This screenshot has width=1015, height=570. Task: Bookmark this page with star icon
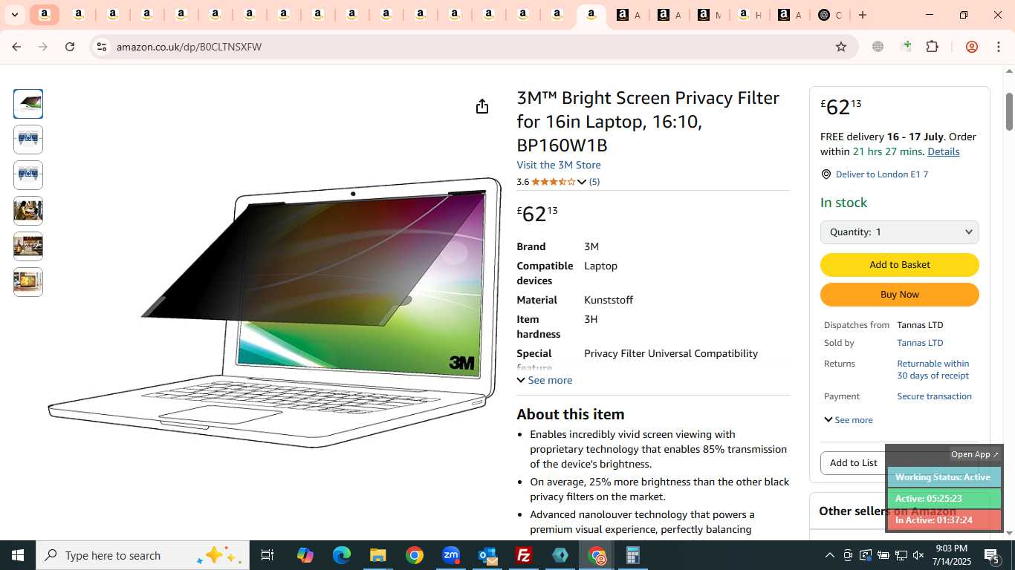(x=841, y=47)
